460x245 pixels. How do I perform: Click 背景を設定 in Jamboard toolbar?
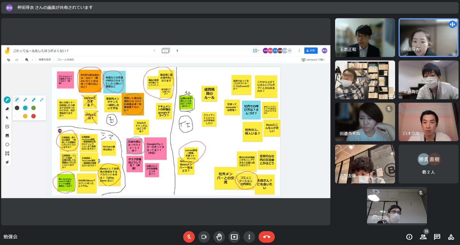point(45,60)
